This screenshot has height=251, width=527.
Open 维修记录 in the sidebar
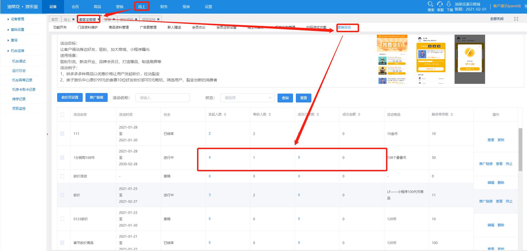click(19, 99)
